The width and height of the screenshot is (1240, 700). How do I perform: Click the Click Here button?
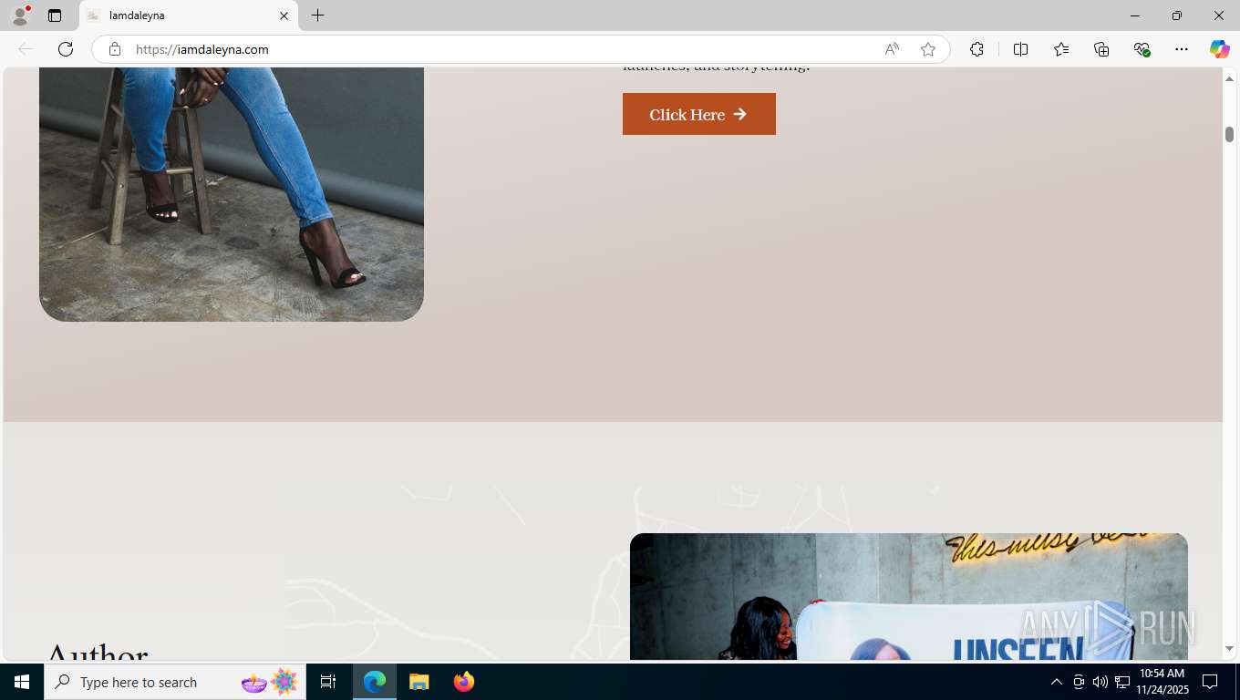[699, 114]
